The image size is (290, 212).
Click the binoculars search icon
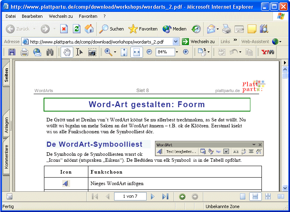50,52
